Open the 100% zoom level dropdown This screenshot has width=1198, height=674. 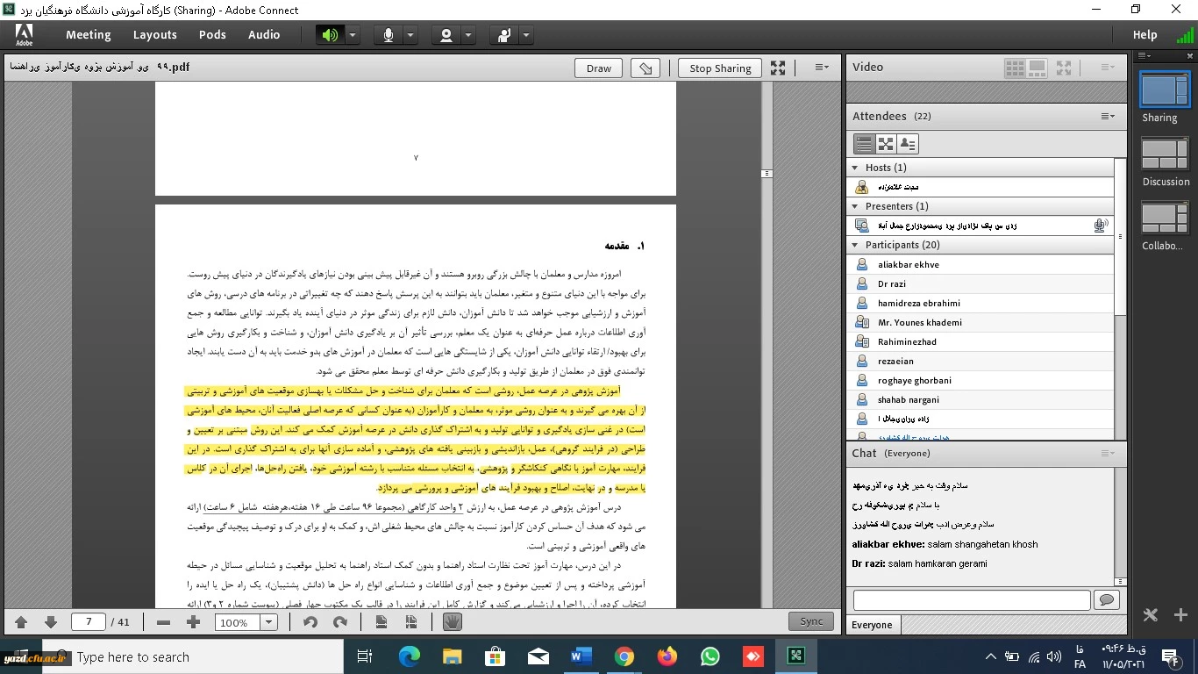click(269, 622)
